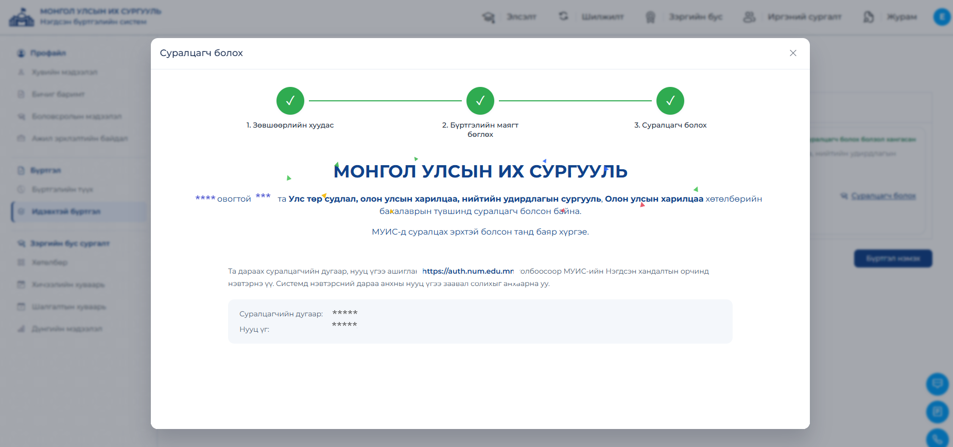Image resolution: width=953 pixels, height=447 pixels.
Task: Click the document icon beside Журам
Action: [x=869, y=17]
